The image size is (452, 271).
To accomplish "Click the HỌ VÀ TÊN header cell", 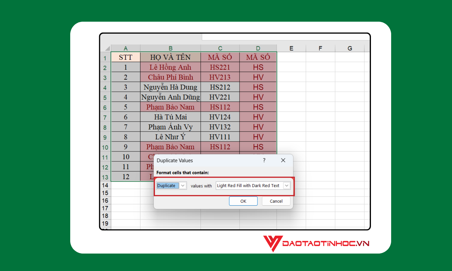I will coord(171,57).
